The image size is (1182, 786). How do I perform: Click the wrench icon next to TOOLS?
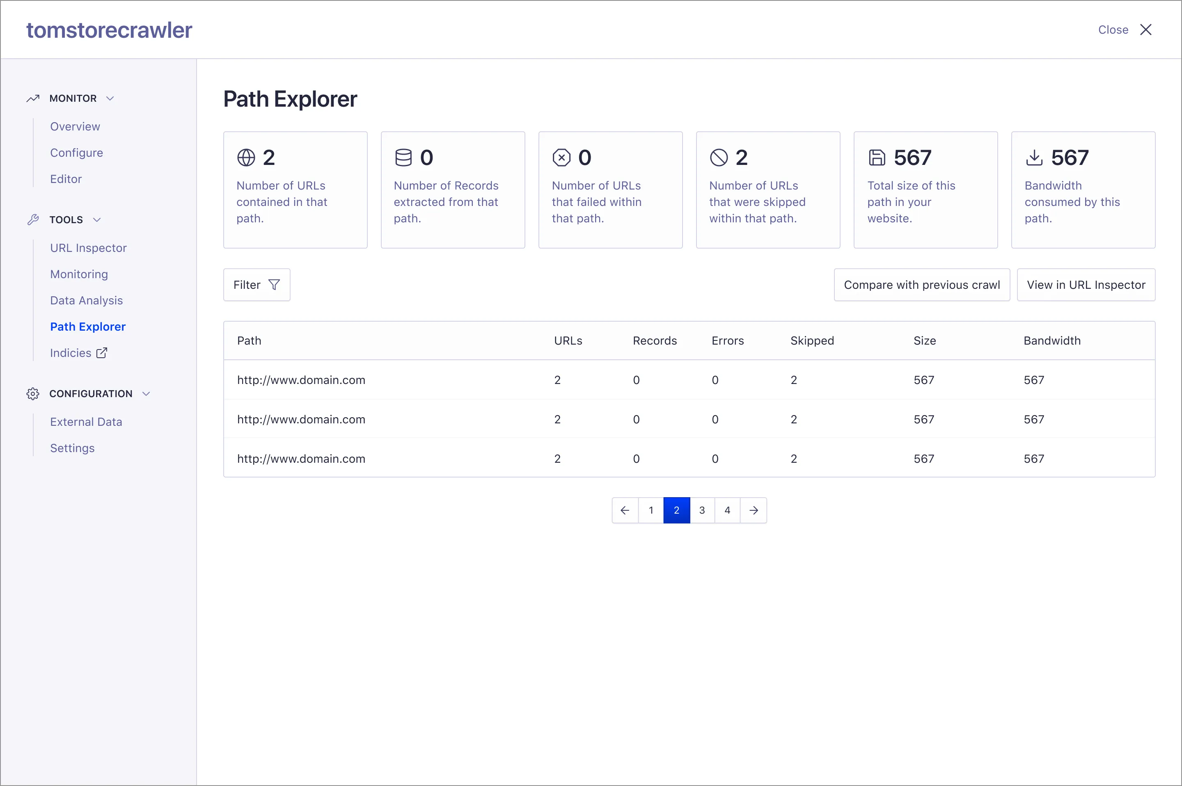[32, 219]
